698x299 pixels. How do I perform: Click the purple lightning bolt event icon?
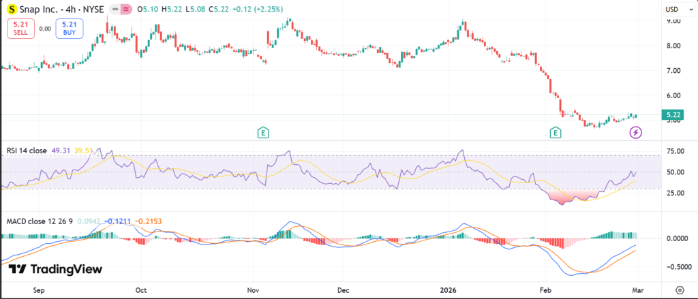[x=635, y=132]
